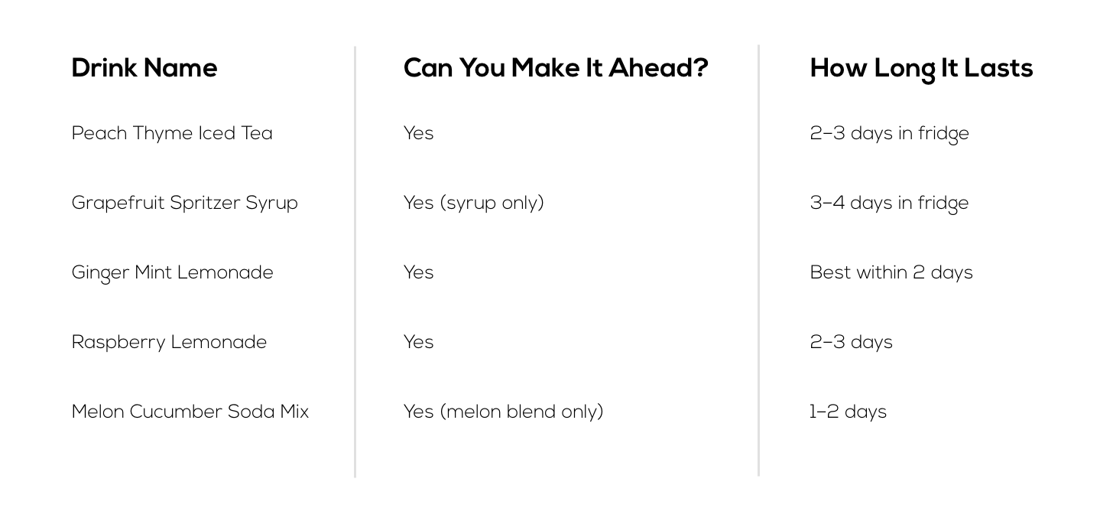Click the Yes (syrup only) cell

click(474, 204)
